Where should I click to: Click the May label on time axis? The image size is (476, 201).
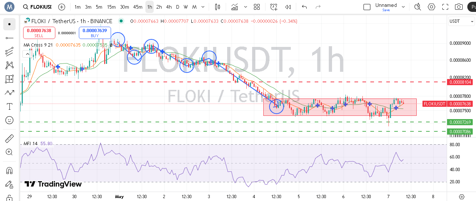pyautogui.click(x=119, y=197)
